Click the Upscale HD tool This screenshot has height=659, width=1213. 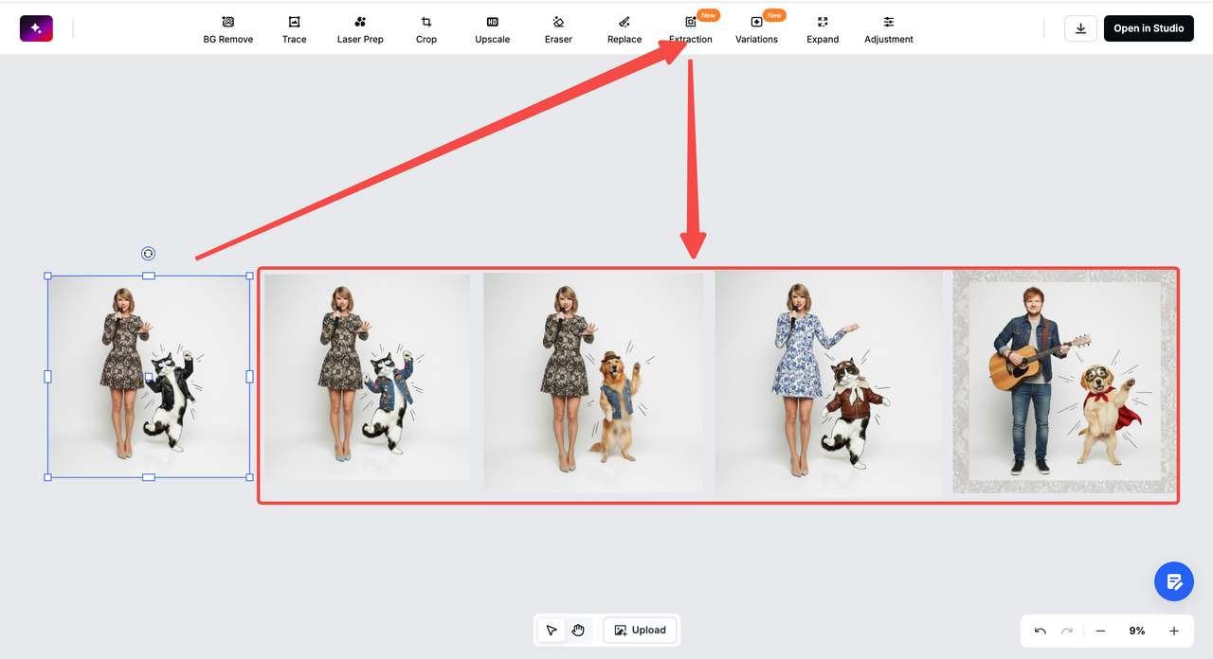coord(492,29)
